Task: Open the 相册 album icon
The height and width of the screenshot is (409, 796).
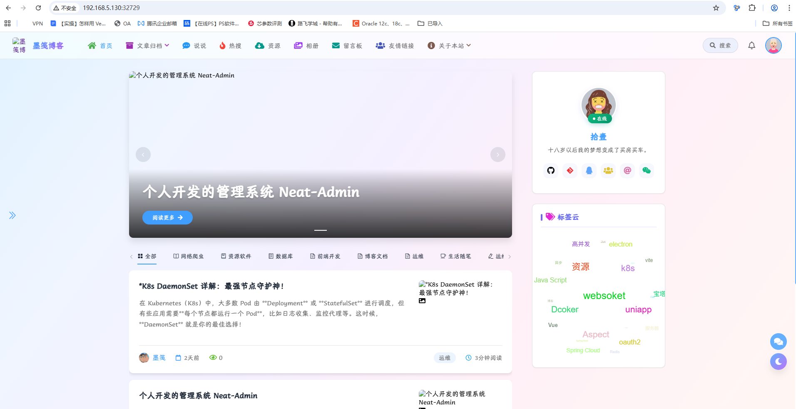Action: click(298, 45)
